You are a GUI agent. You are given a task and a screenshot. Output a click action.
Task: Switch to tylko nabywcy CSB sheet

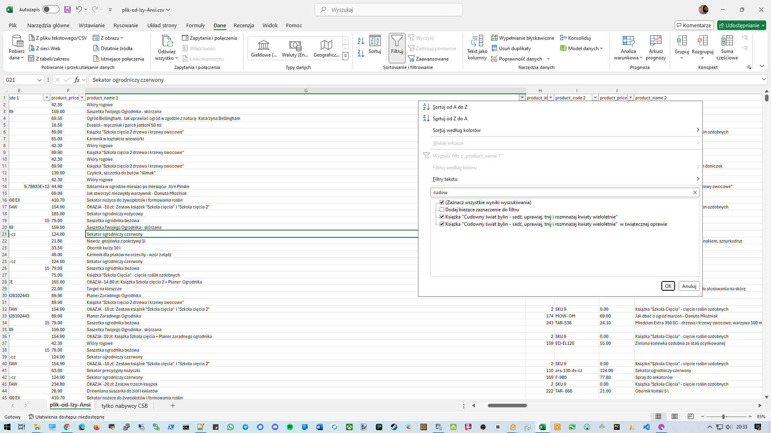point(124,406)
